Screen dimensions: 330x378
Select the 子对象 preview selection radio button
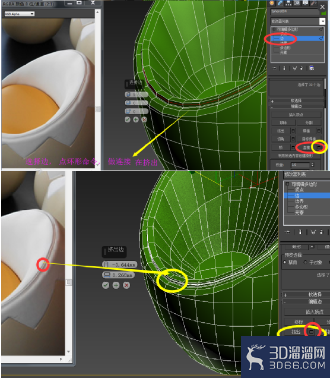(305, 262)
